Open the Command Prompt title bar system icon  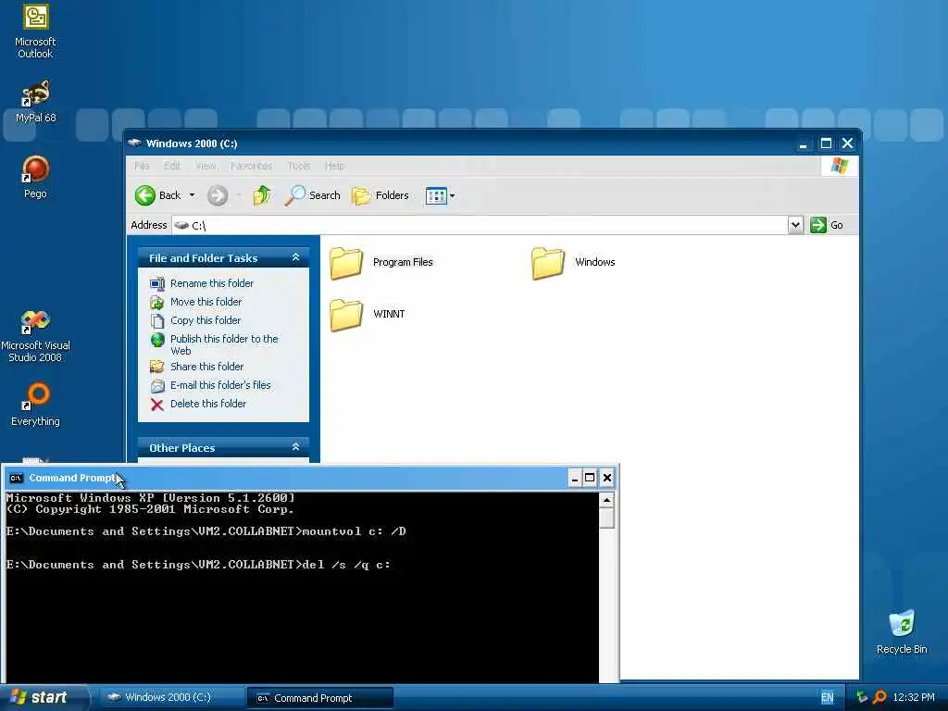click(17, 478)
